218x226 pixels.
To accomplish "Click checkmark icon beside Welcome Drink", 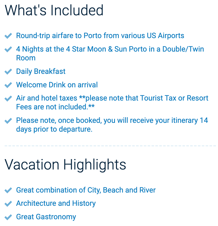I will coord(8,85).
